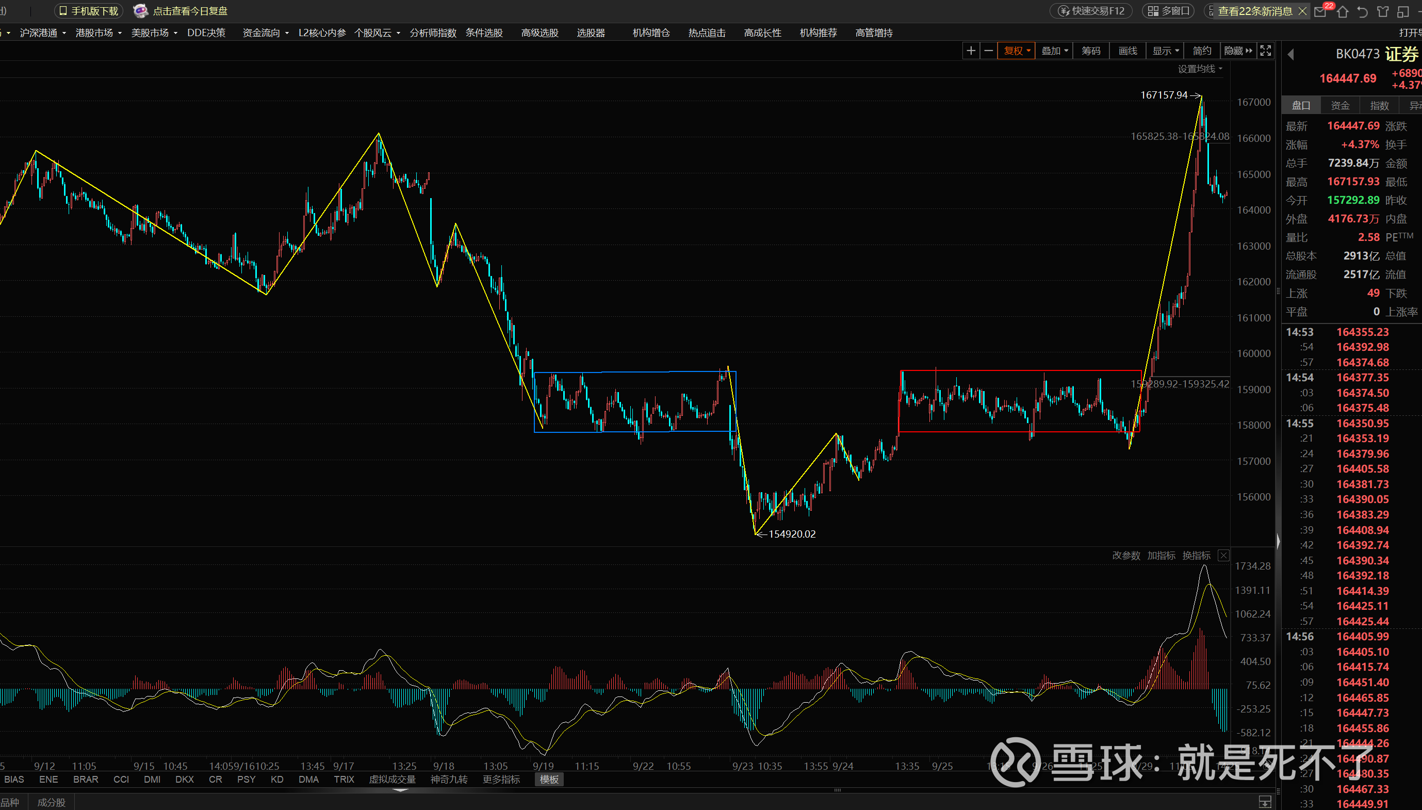The height and width of the screenshot is (810, 1422).
Task: Dismiss the 22 new messages notification
Action: (1302, 11)
